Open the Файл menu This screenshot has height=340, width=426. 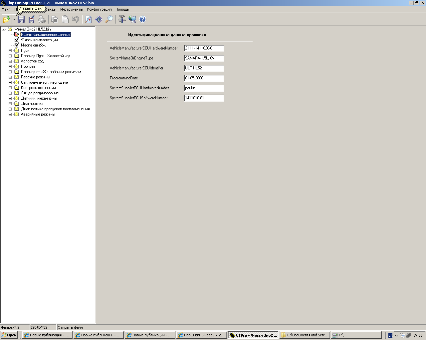coord(6,9)
